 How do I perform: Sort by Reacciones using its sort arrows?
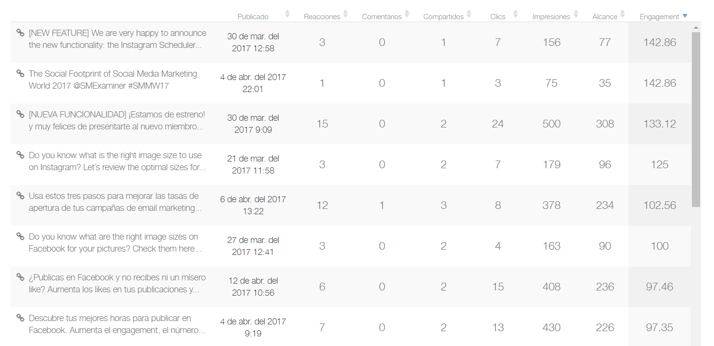click(x=345, y=14)
